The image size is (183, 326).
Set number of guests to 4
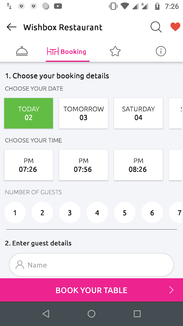[97, 213]
